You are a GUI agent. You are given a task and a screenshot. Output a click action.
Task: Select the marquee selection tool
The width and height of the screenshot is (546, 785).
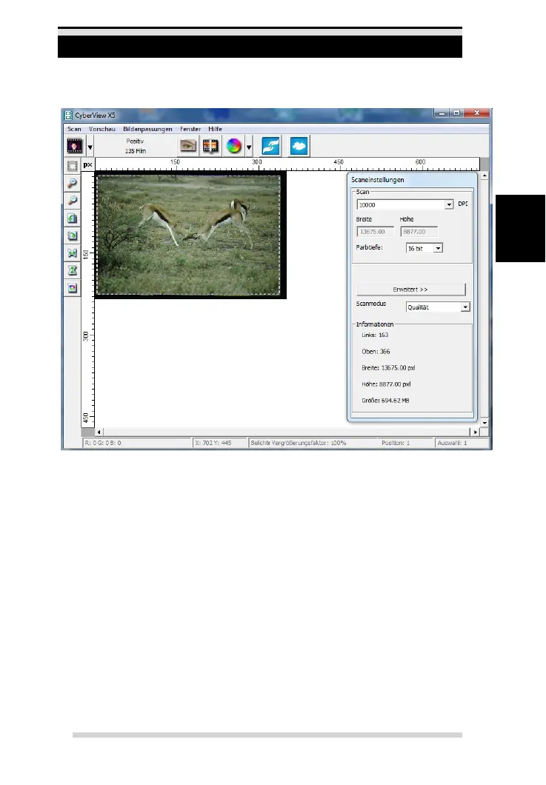(73, 167)
